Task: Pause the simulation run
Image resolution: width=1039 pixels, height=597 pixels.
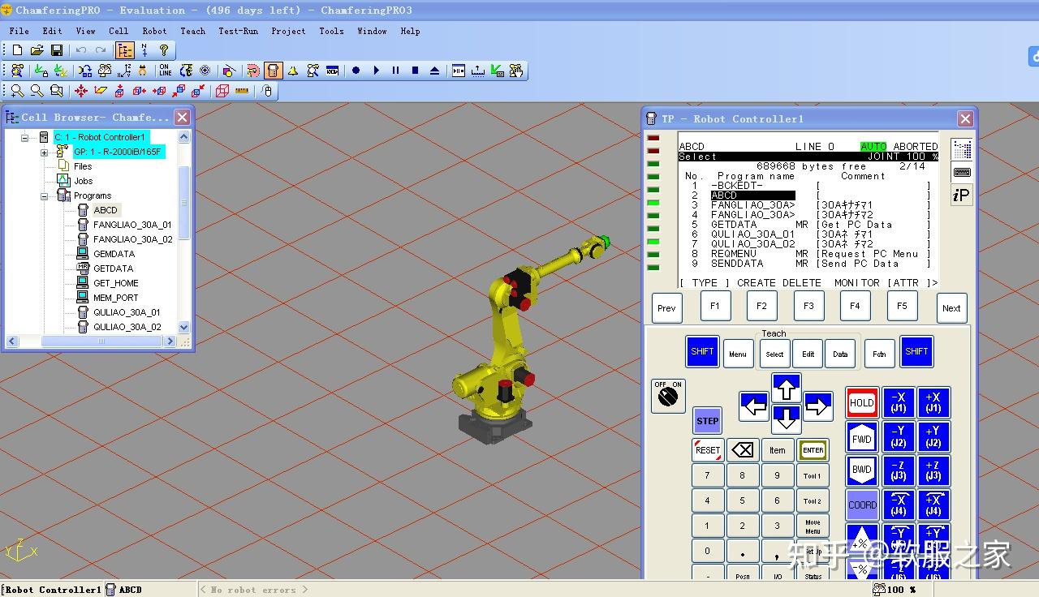Action: click(395, 71)
